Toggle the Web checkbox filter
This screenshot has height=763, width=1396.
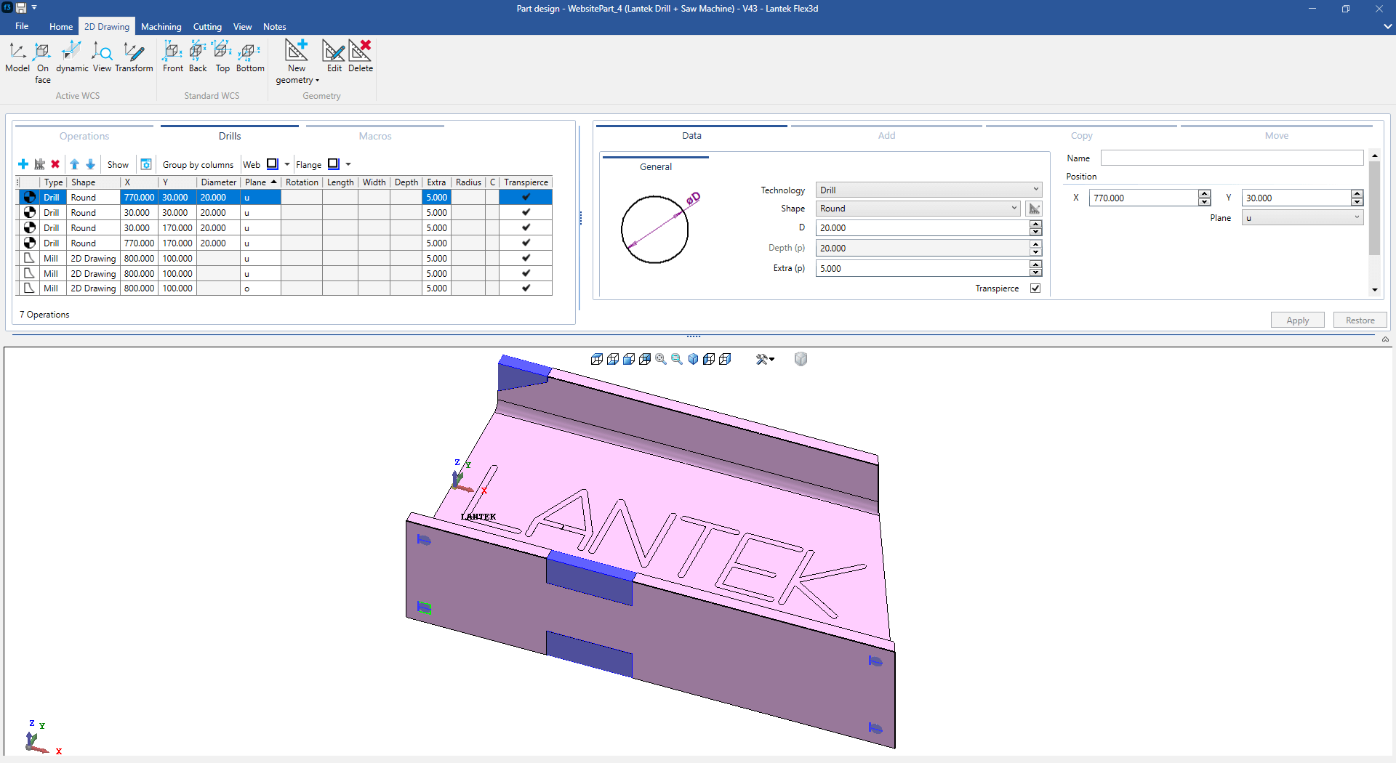273,164
